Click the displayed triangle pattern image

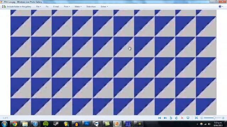(113, 62)
